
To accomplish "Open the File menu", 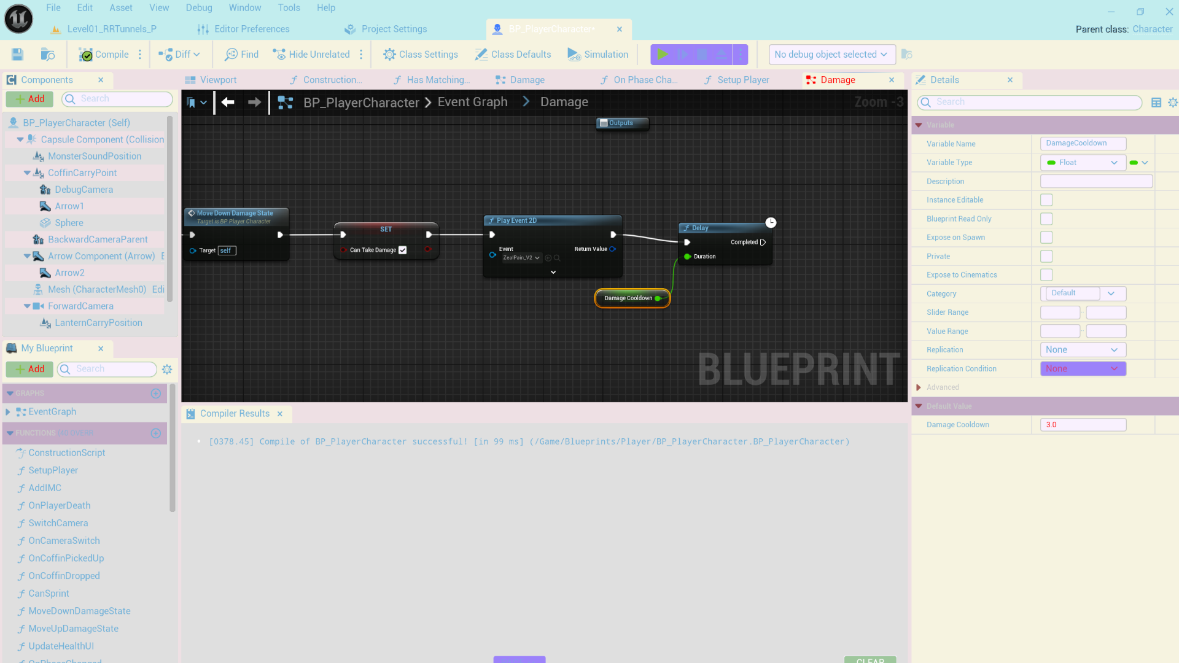I will (x=53, y=8).
